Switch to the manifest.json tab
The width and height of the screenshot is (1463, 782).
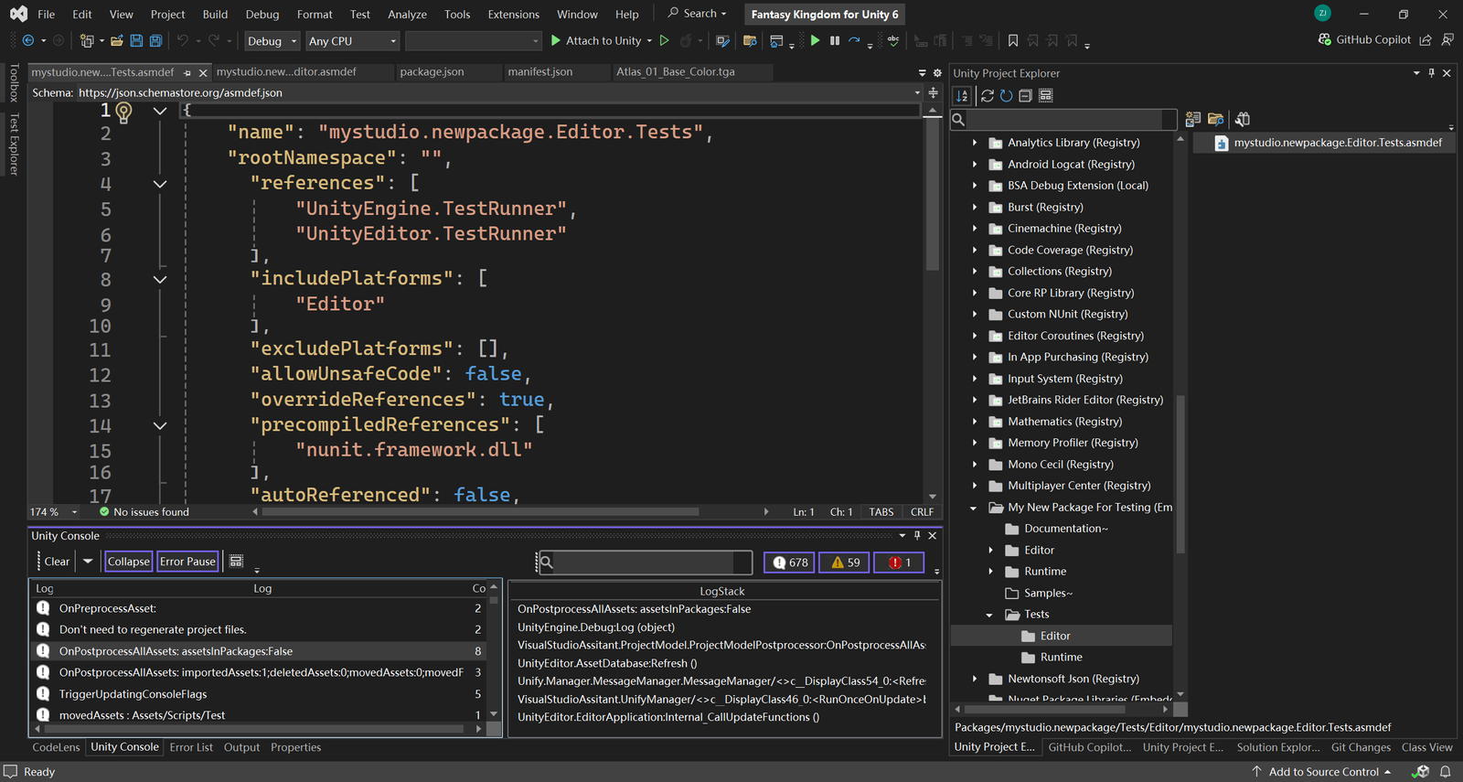[x=539, y=71]
